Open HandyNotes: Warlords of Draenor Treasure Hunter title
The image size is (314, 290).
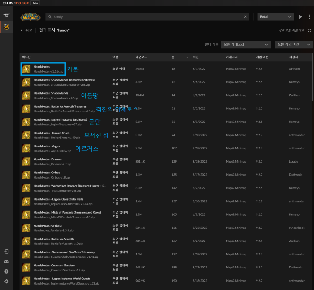tap(70, 186)
